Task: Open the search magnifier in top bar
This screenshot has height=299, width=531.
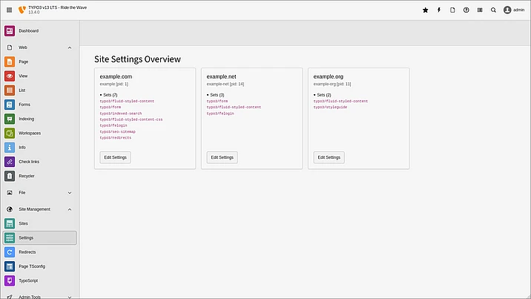Action: click(493, 10)
